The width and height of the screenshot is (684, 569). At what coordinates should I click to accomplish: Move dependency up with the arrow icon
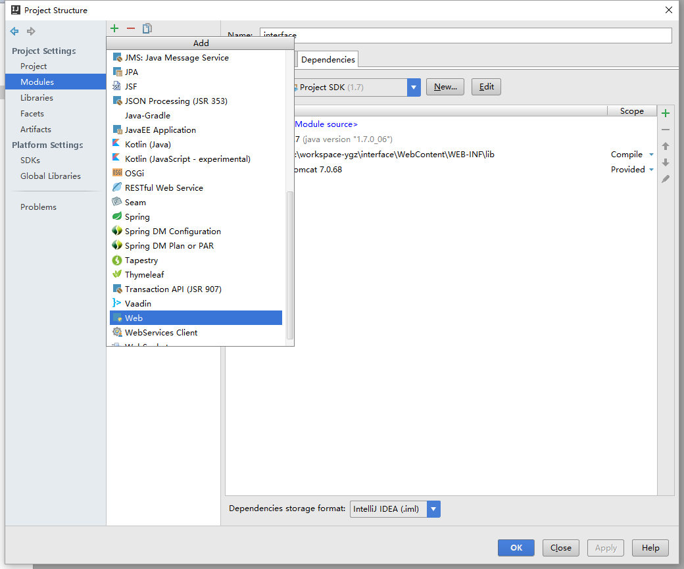point(665,146)
